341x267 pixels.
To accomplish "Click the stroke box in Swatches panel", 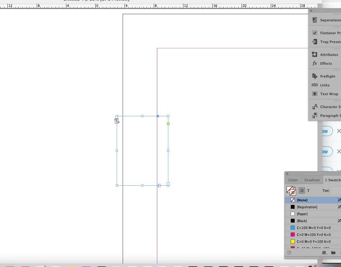I will 293,193.
